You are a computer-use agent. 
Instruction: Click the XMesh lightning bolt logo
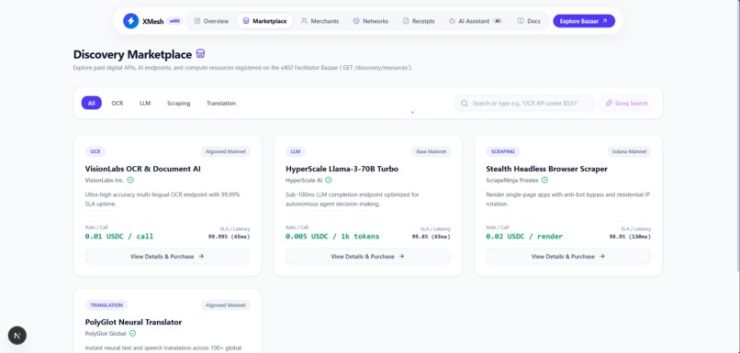[x=130, y=21]
